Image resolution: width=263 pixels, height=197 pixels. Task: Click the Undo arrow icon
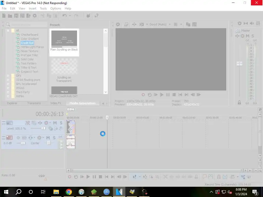64,16
